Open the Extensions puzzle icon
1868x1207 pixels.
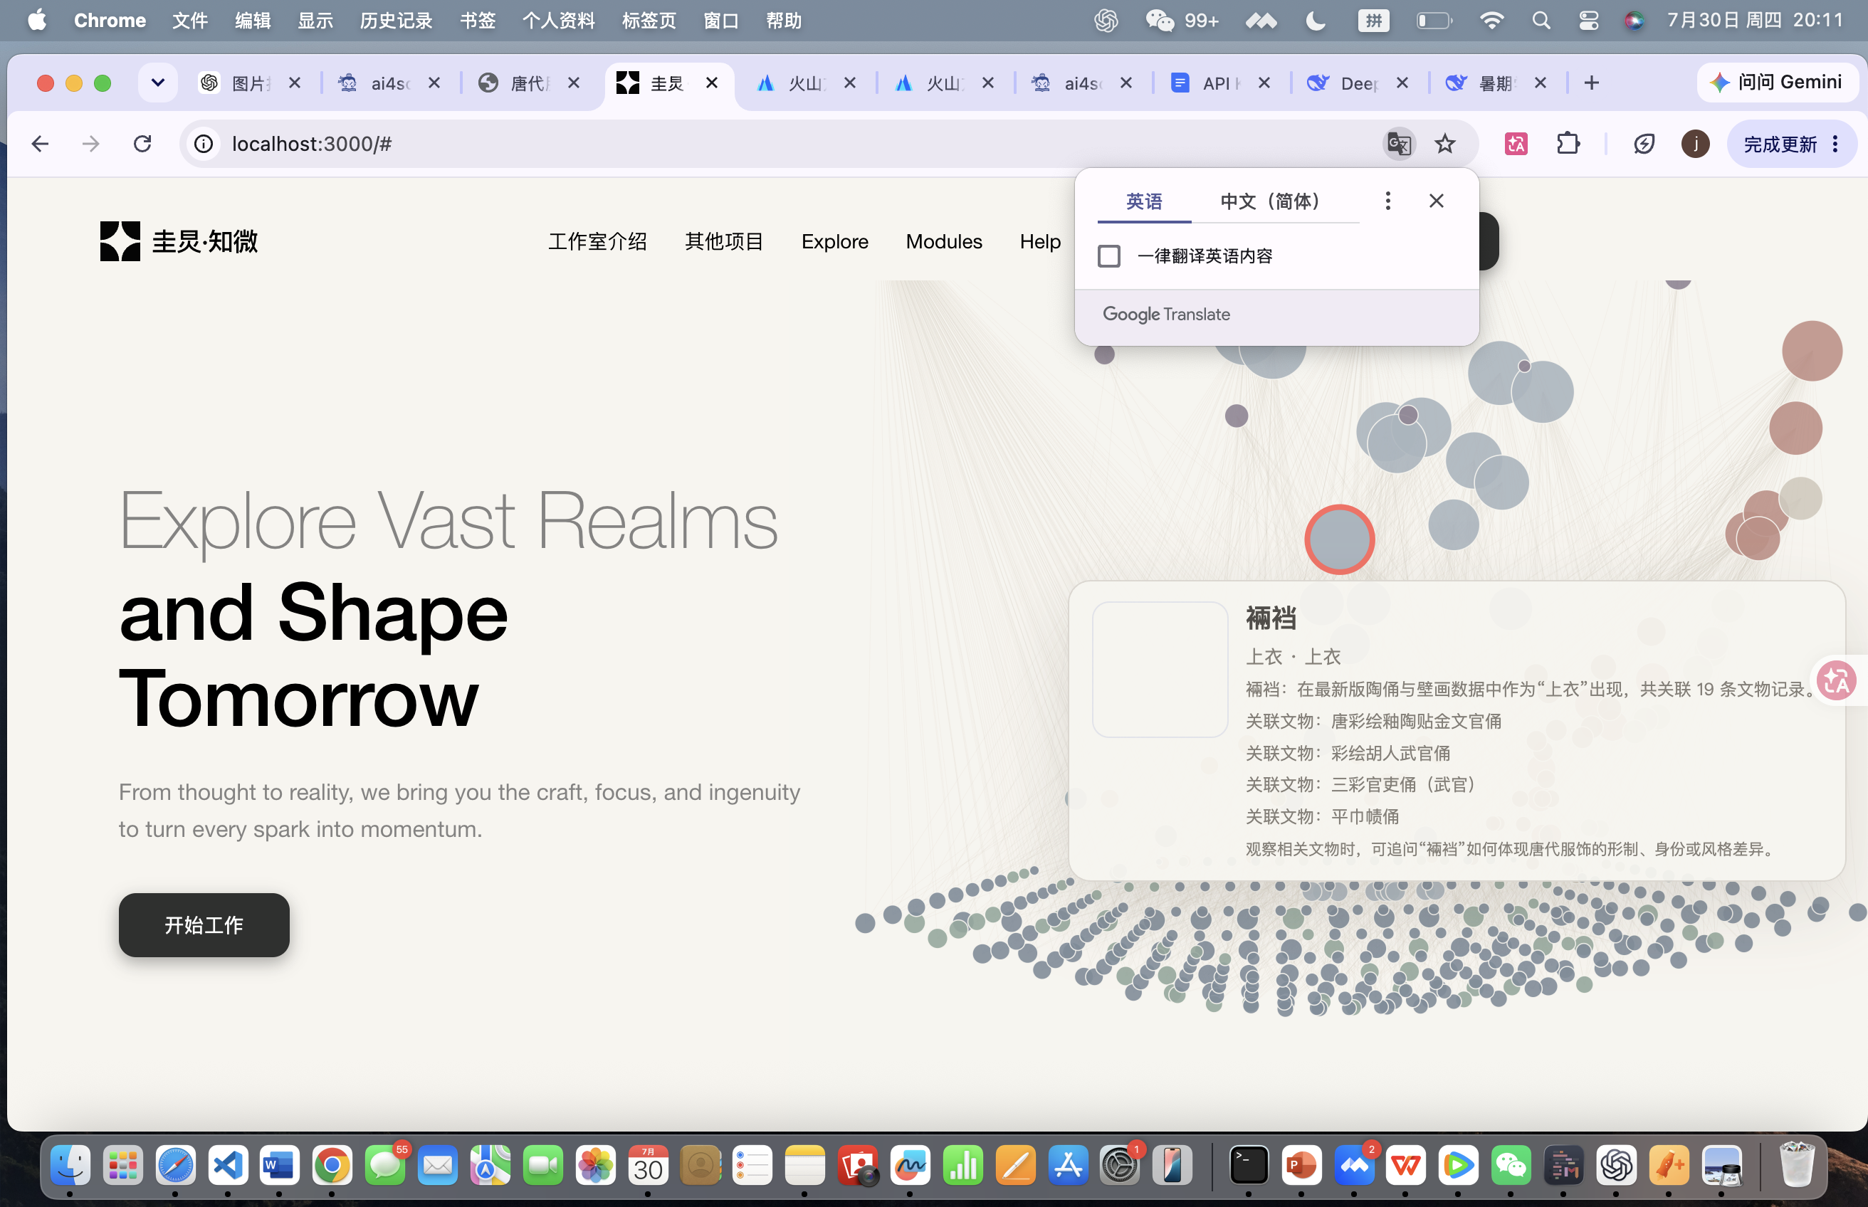click(x=1568, y=144)
